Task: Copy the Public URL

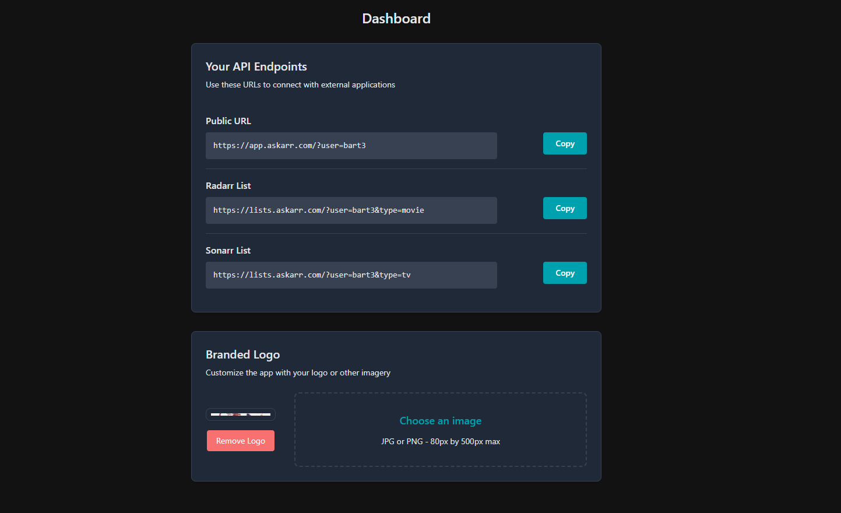Action: [565, 143]
